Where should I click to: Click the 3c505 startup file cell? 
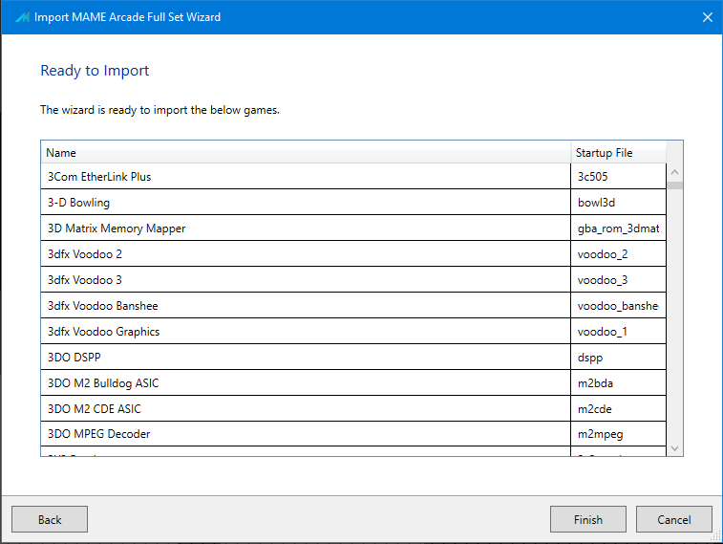pos(618,176)
